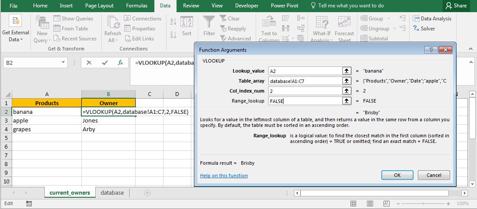Viewport: 477px width, 209px height.
Task: Open the File menu
Action: pos(13,6)
